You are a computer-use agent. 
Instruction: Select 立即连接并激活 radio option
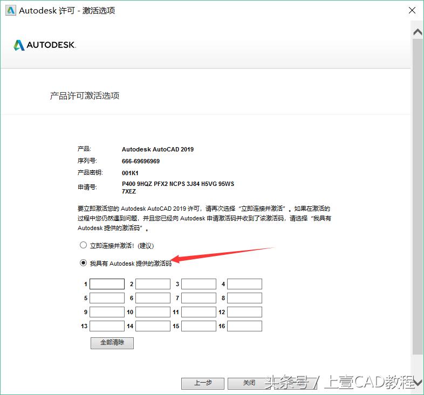pyautogui.click(x=83, y=245)
